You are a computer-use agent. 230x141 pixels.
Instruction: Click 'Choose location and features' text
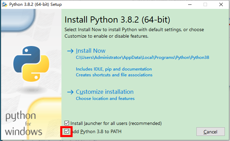(105, 99)
